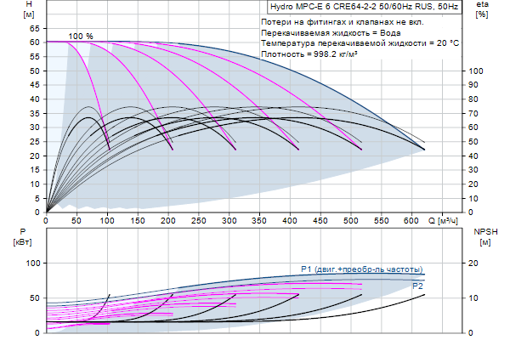Click the 20 tick on the NPSH axis
This screenshot has width=510, height=340.
[x=476, y=263]
